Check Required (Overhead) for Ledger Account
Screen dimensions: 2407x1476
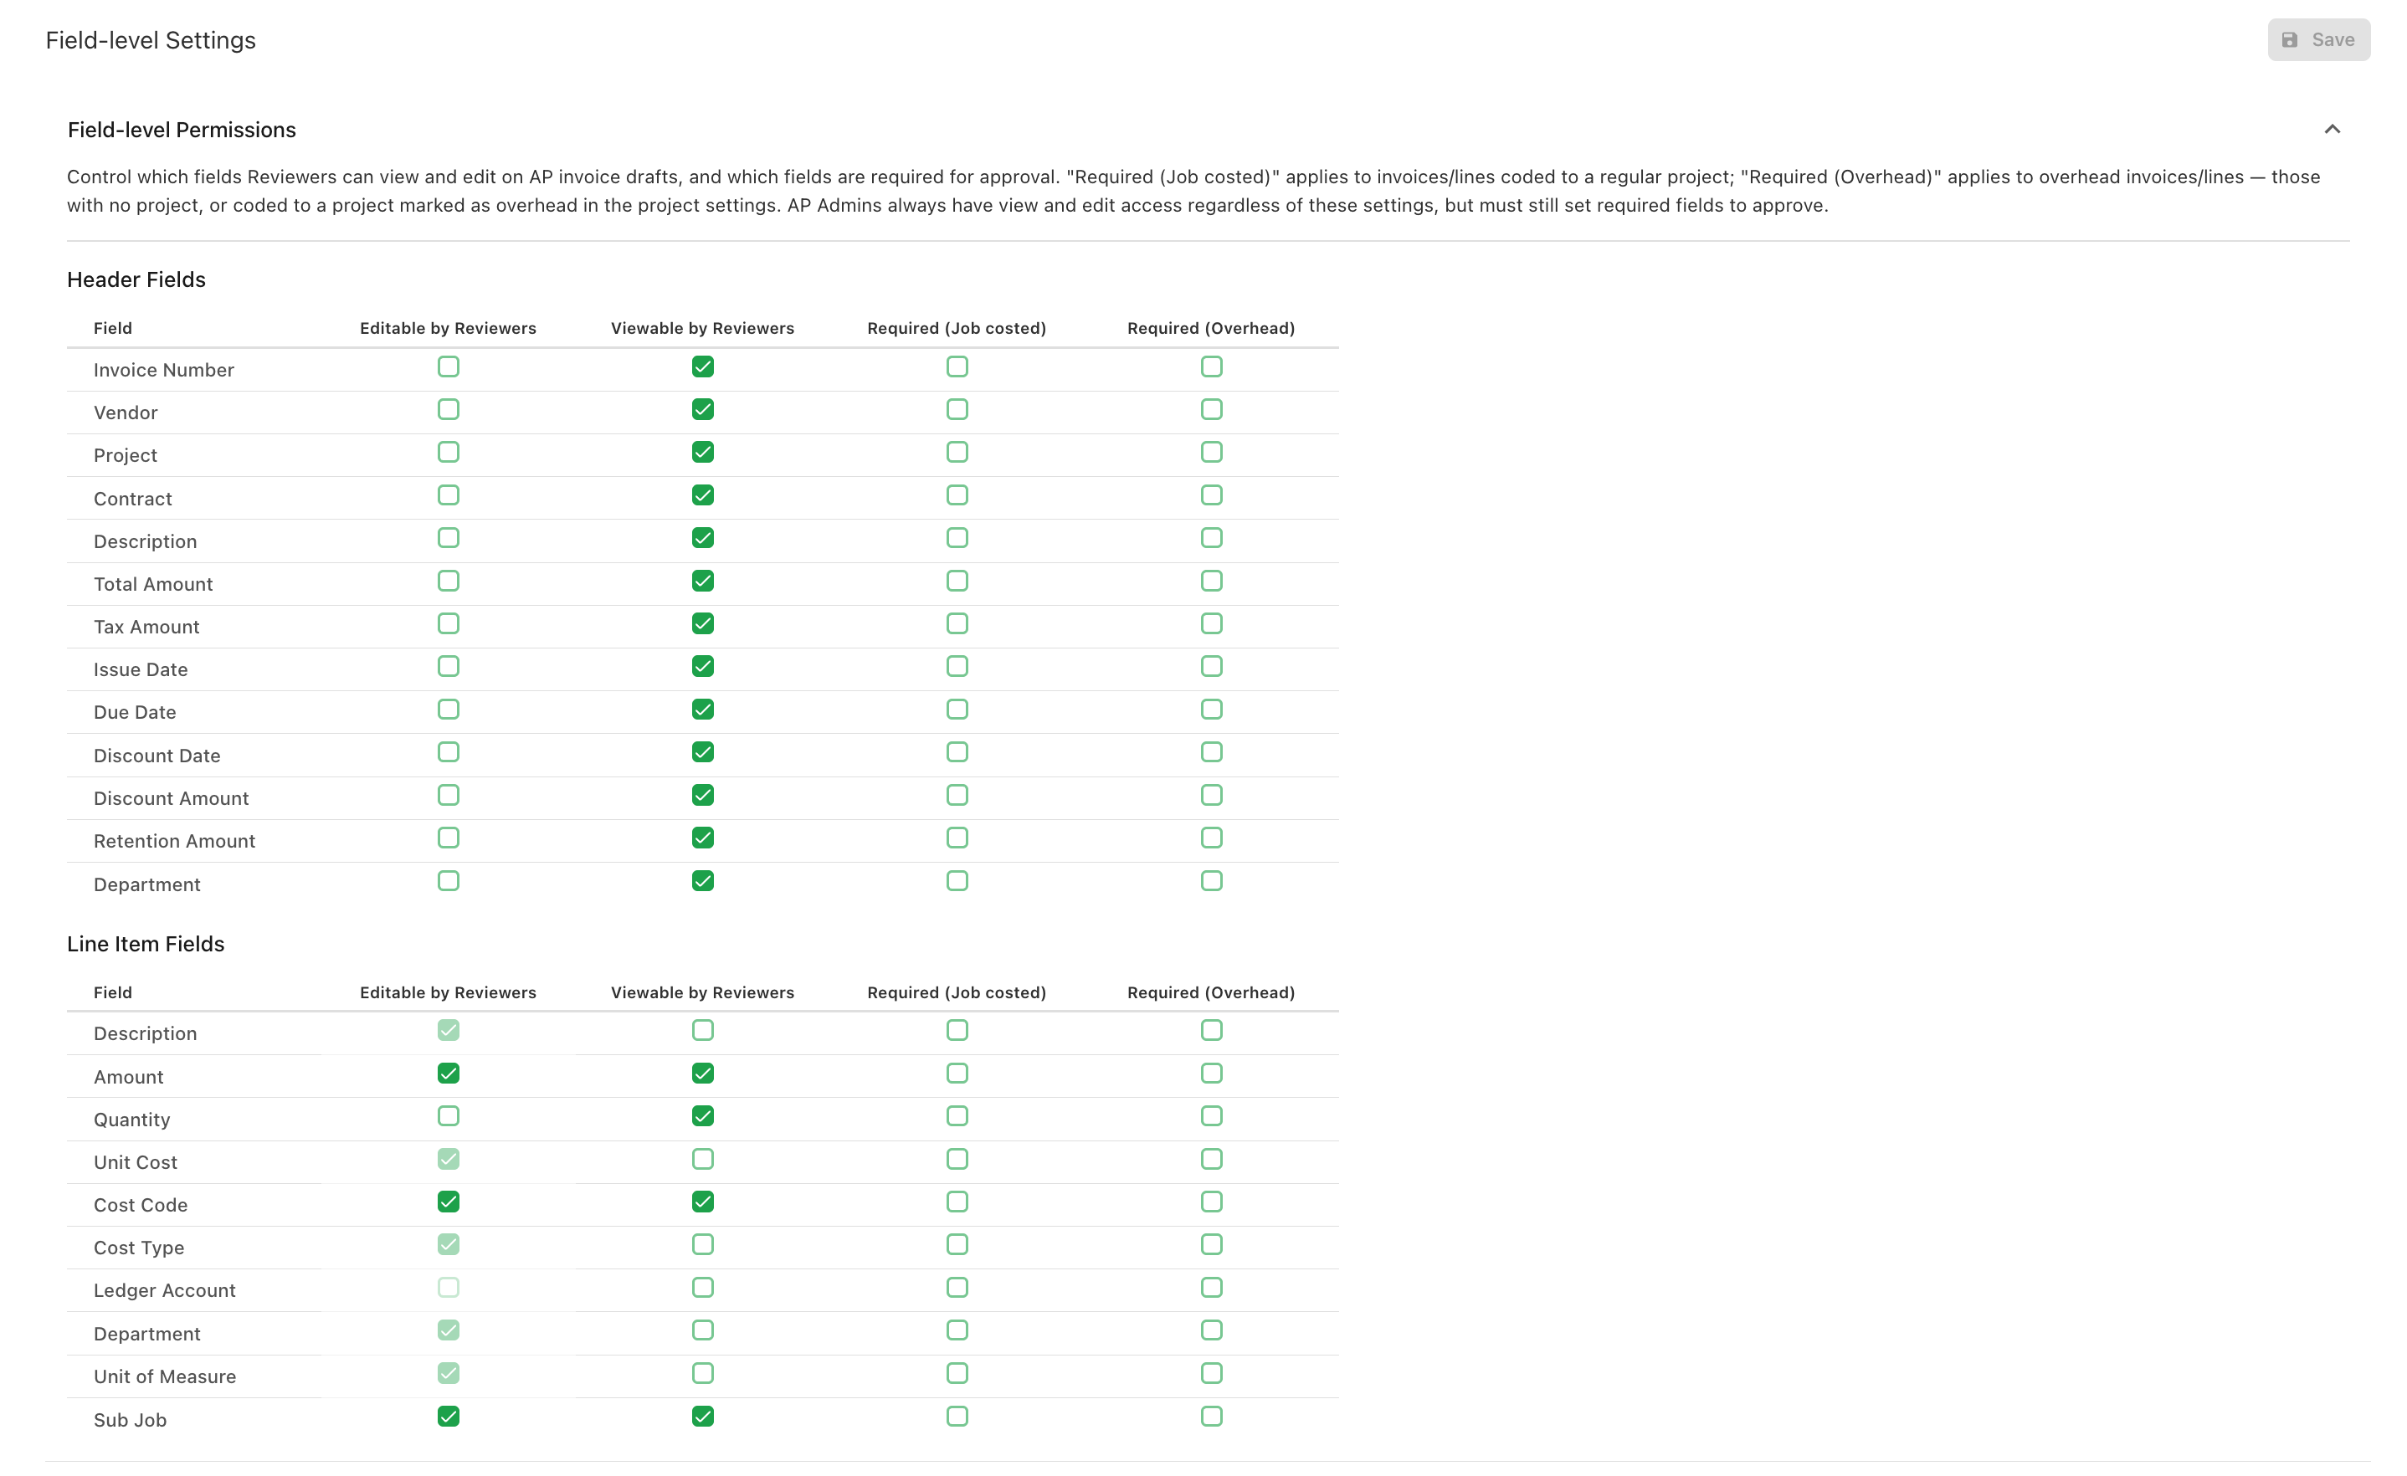pyautogui.click(x=1211, y=1288)
